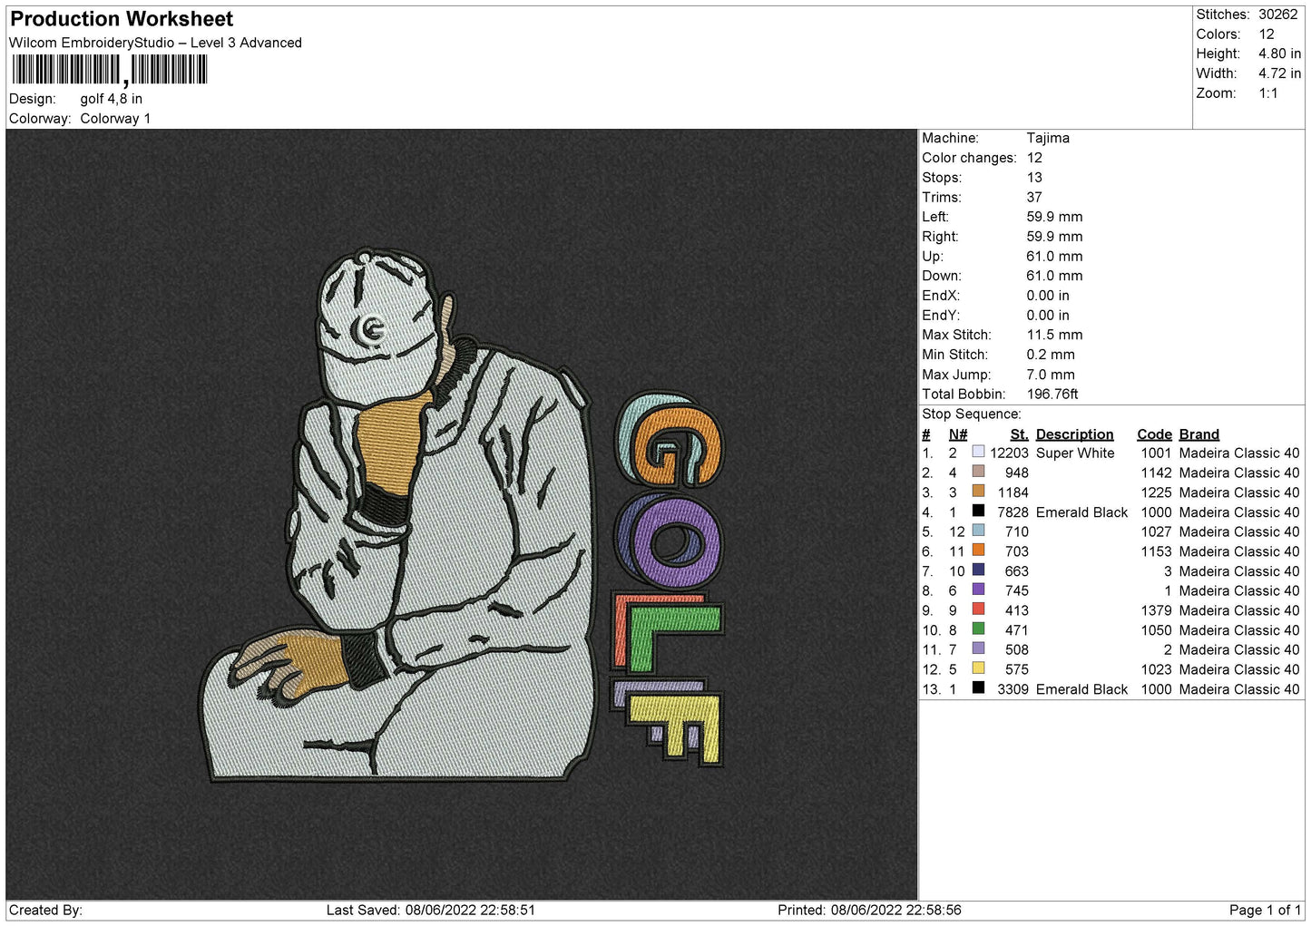Image resolution: width=1311 pixels, height=926 pixels.
Task: Click the black swatch in stop row 4
Action: pos(978,511)
